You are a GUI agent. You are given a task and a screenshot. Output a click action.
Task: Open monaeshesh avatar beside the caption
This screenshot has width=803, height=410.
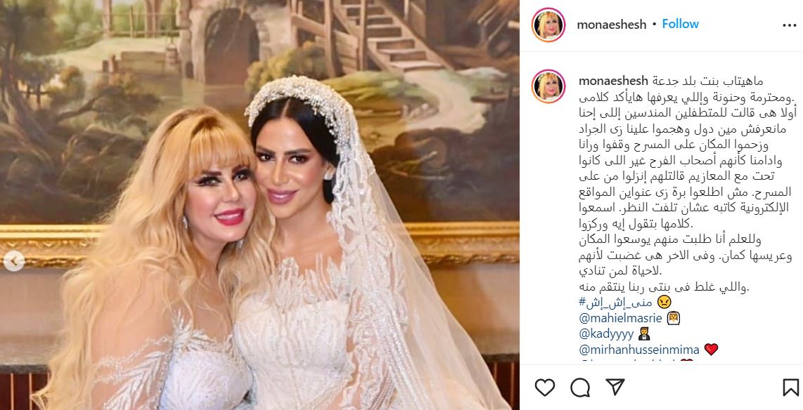(x=548, y=86)
